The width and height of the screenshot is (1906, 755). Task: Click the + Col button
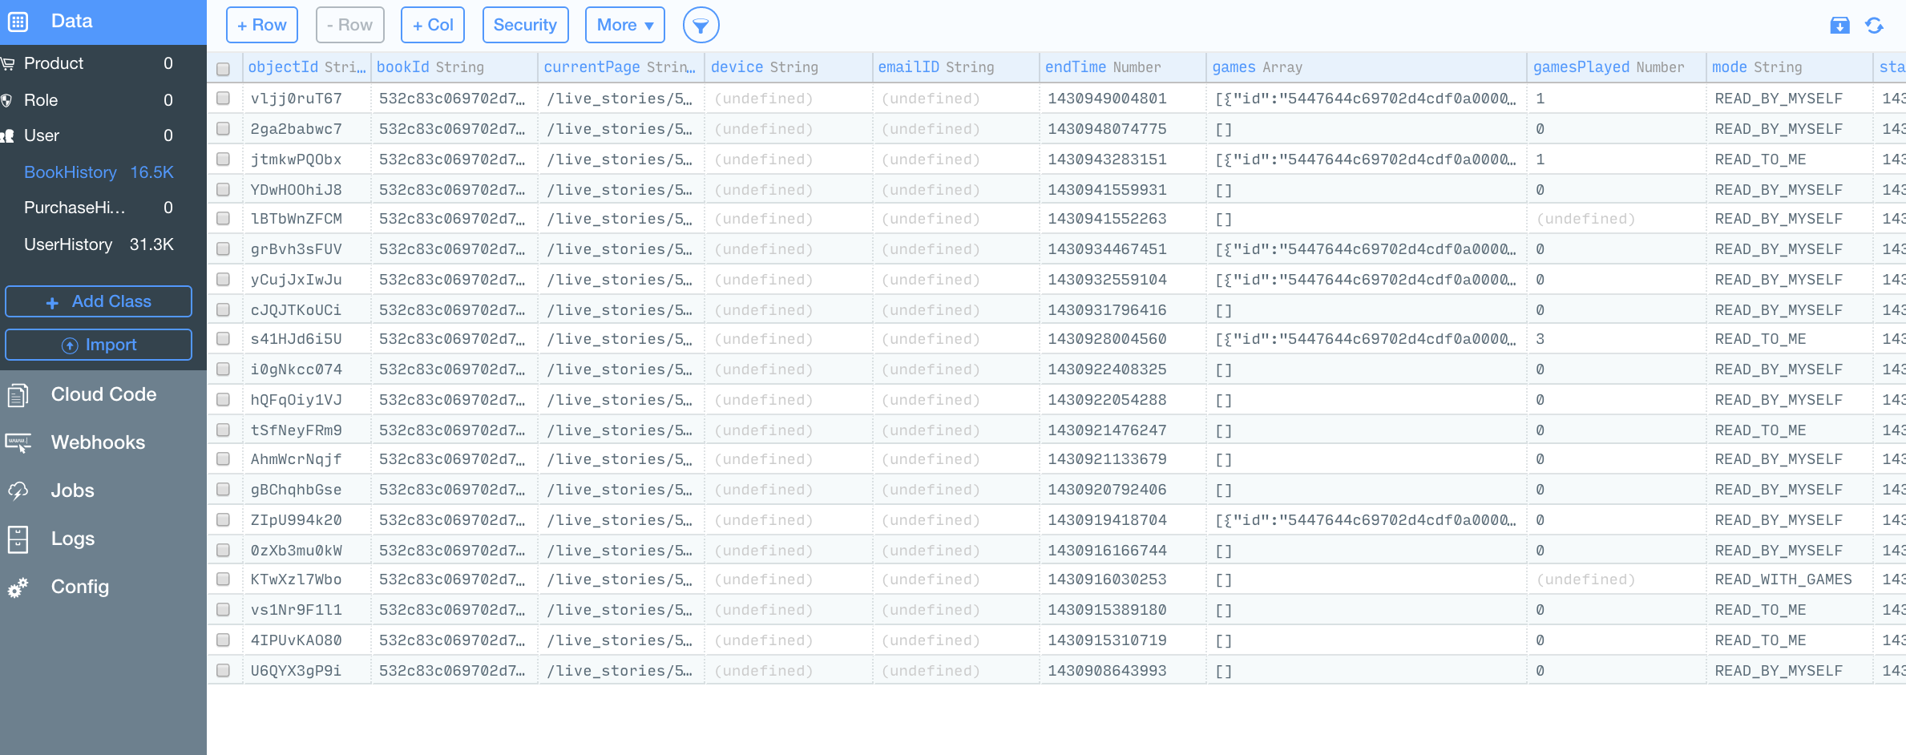click(434, 25)
